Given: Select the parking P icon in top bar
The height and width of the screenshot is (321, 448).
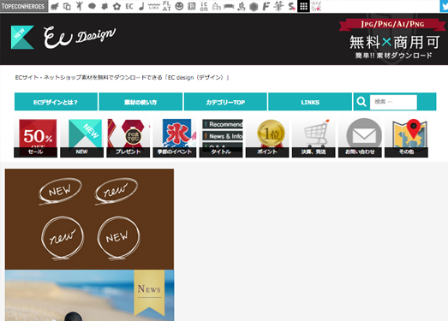Looking at the screenshot, I should click(192, 6).
